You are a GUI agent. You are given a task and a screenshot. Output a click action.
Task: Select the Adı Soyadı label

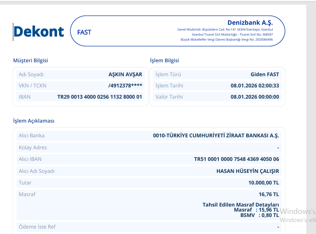pos(31,75)
